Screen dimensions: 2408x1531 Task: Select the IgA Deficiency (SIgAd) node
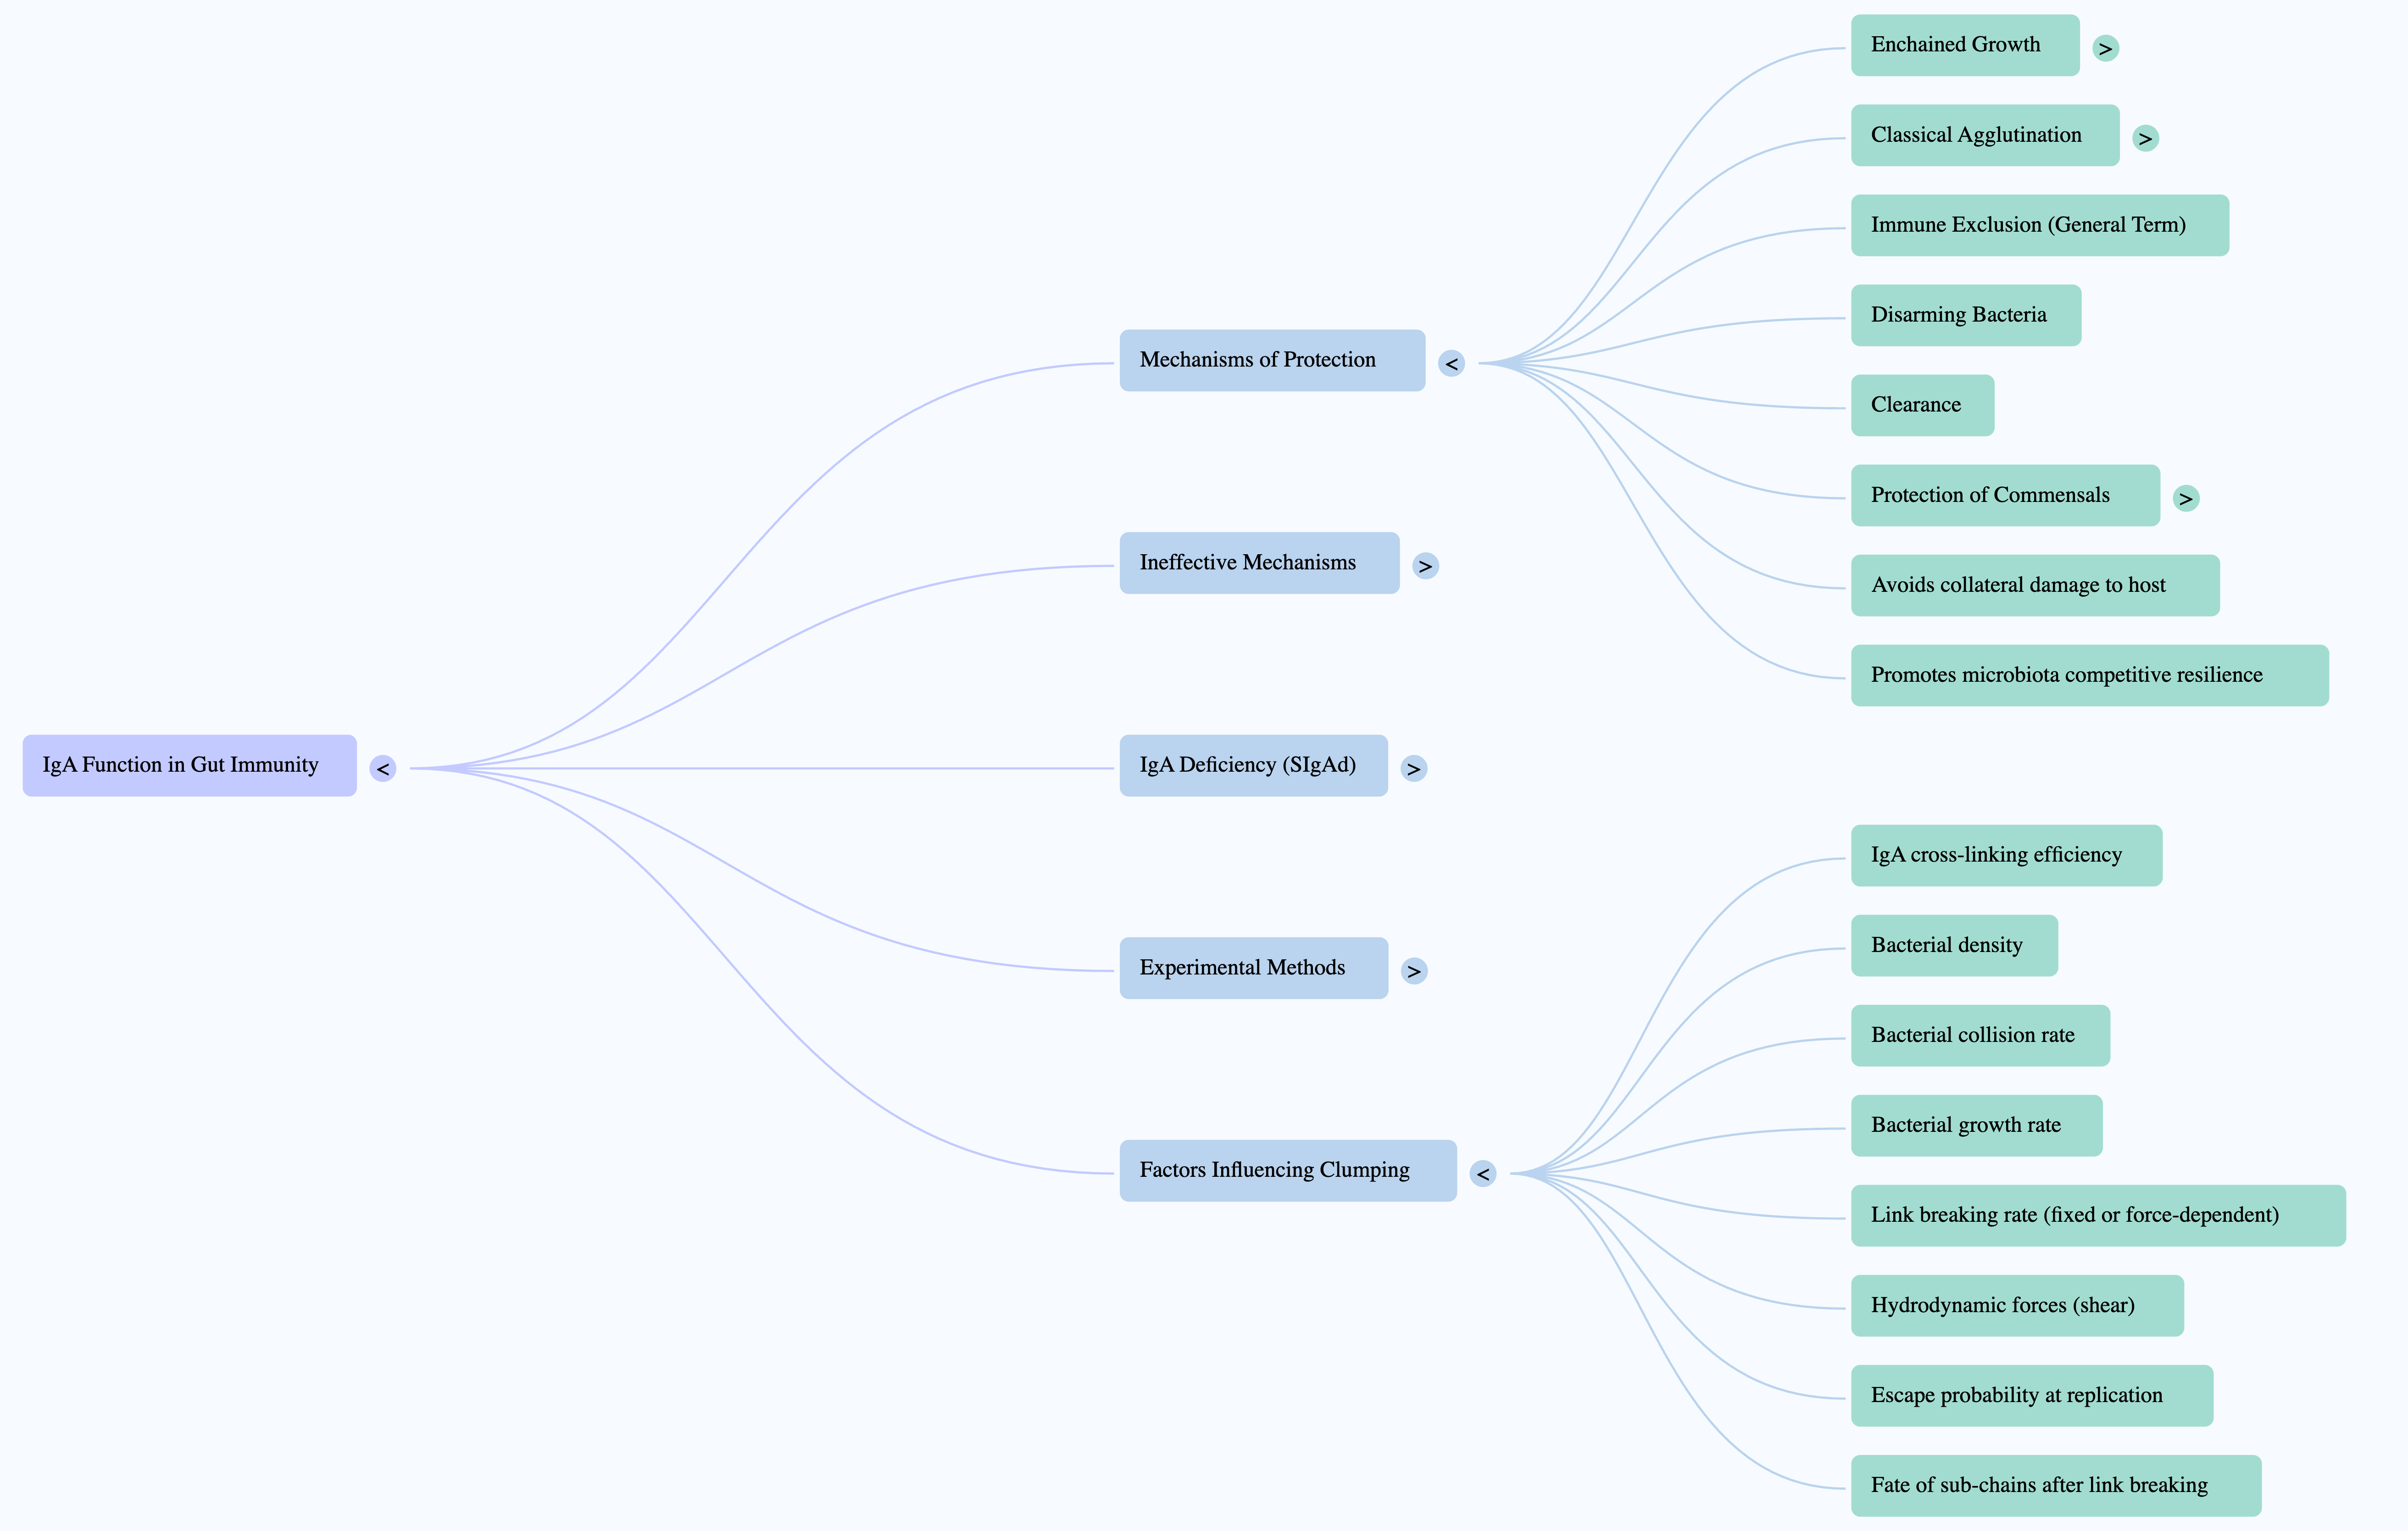[1253, 766]
